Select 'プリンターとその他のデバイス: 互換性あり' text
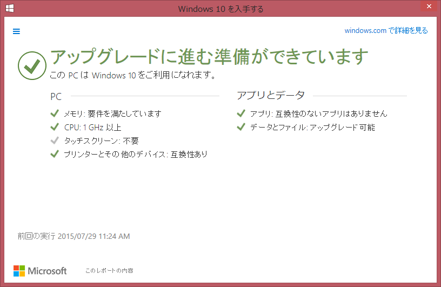441x287 pixels. (136, 154)
